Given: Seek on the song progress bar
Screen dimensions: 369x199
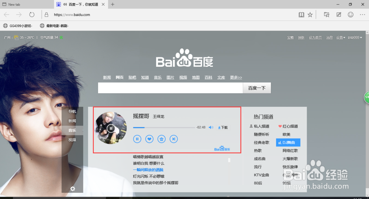Looking at the screenshot, I should pyautogui.click(x=164, y=127).
